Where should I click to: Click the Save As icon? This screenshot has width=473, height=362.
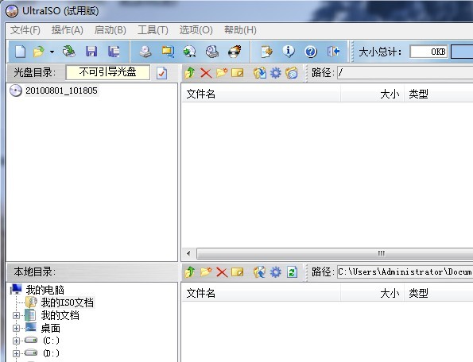(114, 52)
